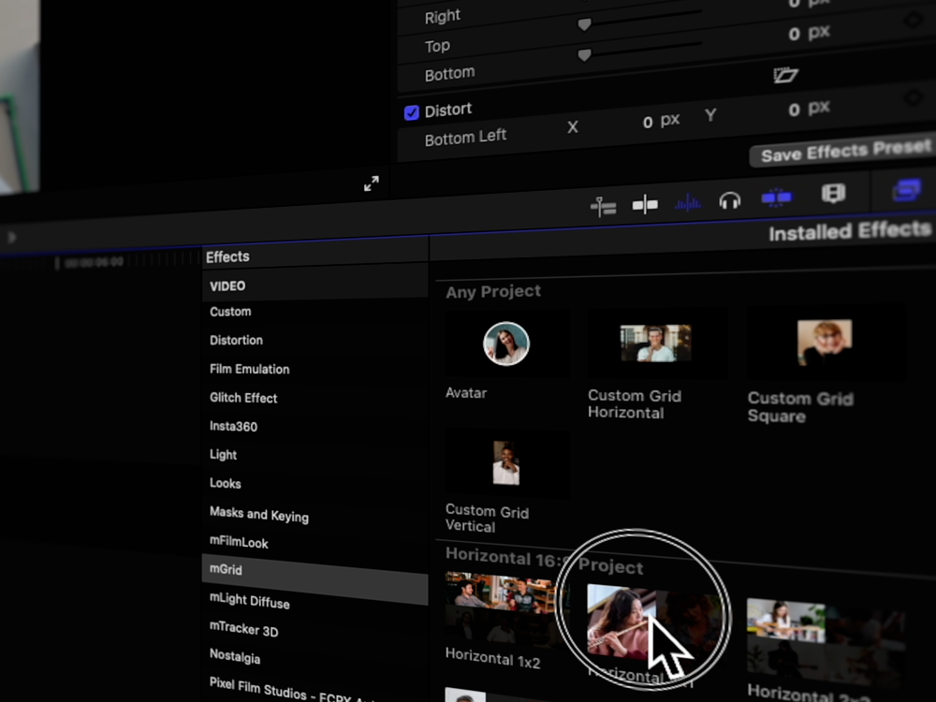Click the viewer full-screen arrows icon
Image resolution: width=936 pixels, height=702 pixels.
372,183
